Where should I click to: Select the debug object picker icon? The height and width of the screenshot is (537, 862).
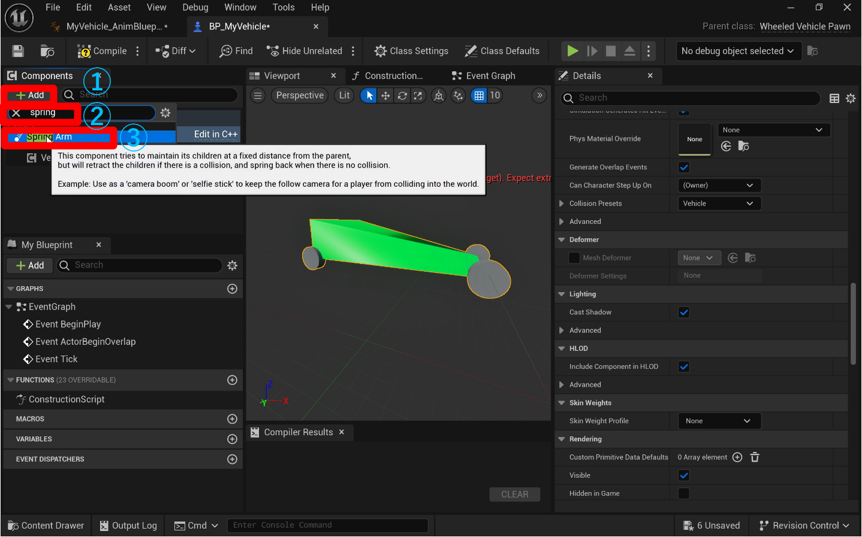pos(812,51)
